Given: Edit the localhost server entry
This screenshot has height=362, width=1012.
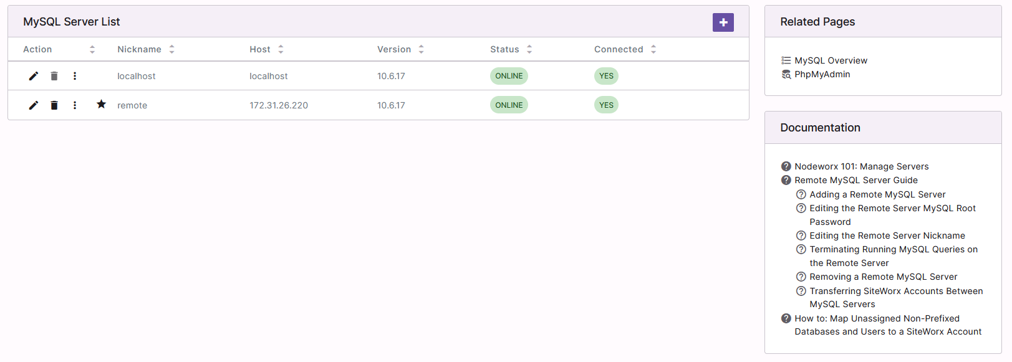Looking at the screenshot, I should tap(33, 75).
